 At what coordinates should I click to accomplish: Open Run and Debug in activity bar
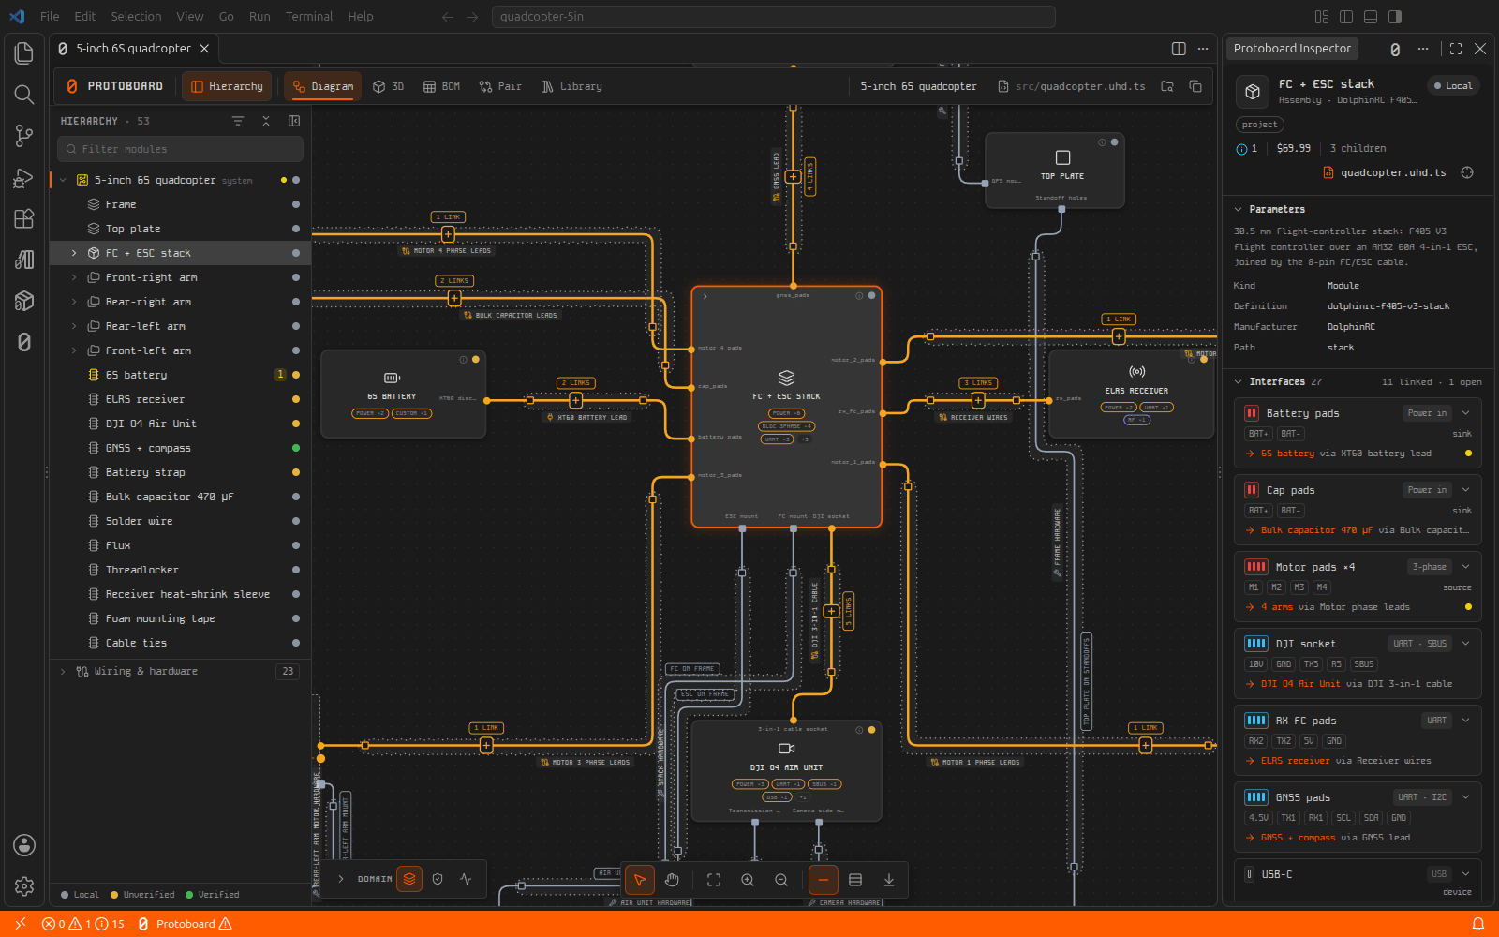(24, 177)
